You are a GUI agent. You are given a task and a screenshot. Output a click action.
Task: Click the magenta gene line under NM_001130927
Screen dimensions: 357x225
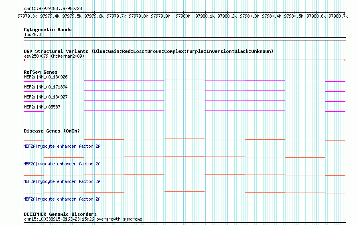pos(185,100)
